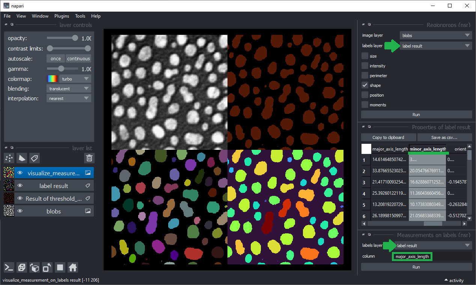Image resolution: width=476 pixels, height=285 pixels.
Task: Uncheck the shape checkbox
Action: click(365, 85)
